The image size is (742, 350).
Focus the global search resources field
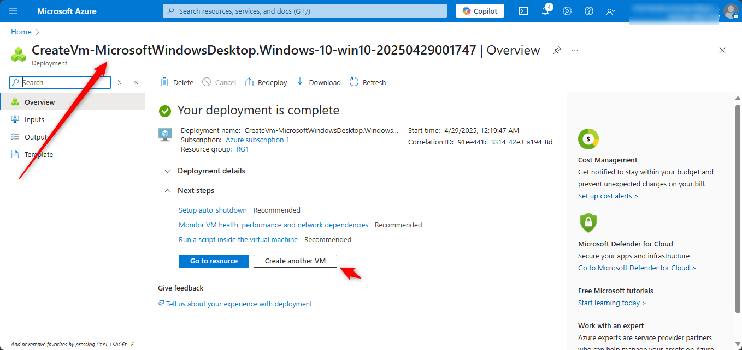[x=305, y=11]
